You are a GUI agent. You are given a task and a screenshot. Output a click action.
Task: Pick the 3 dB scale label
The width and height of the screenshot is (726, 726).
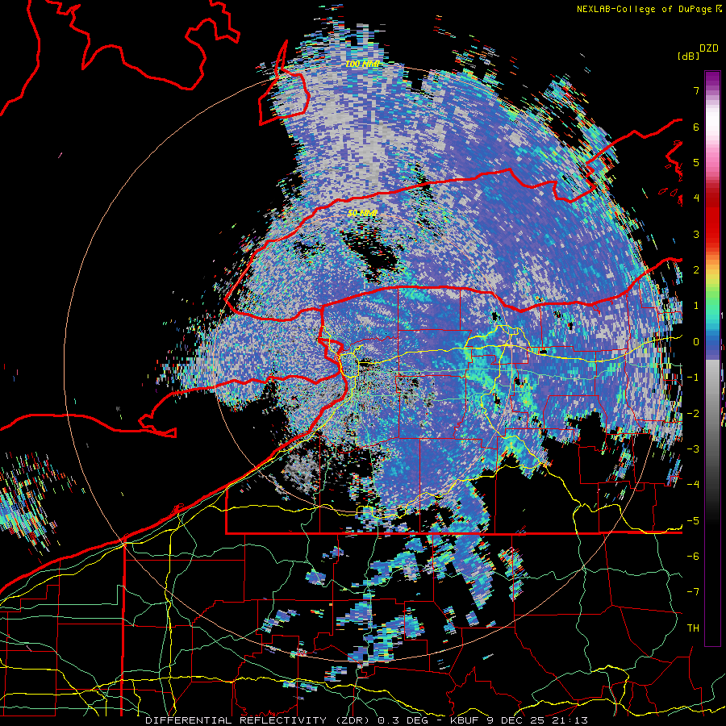696,234
